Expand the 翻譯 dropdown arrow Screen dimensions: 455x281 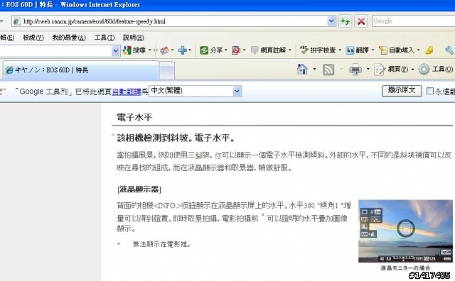click(373, 50)
